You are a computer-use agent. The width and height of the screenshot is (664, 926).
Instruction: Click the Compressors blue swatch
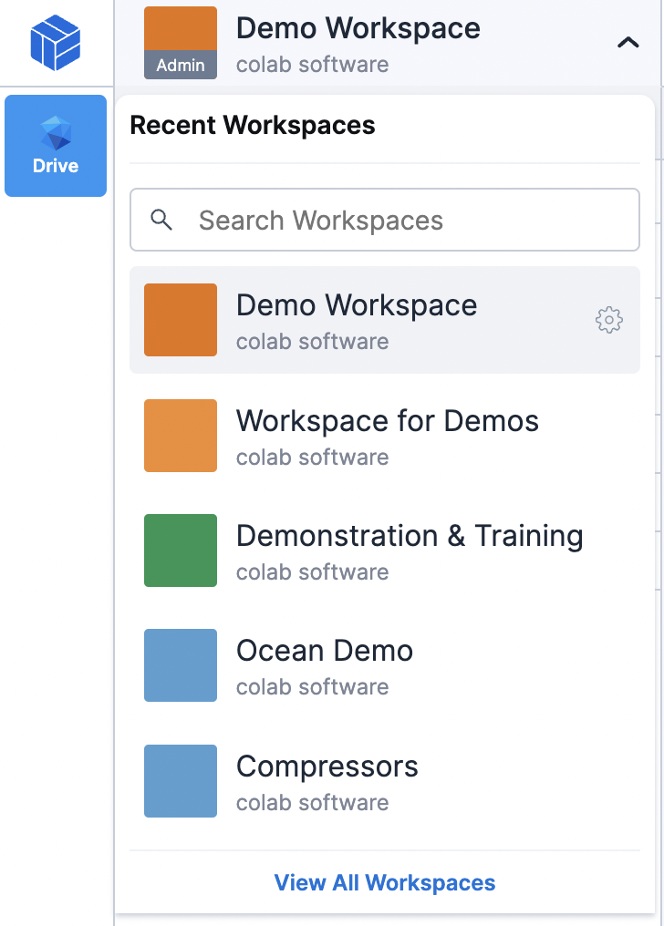pos(181,781)
